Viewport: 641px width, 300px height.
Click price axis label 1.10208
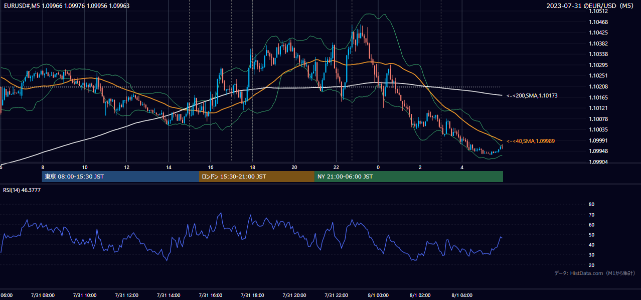598,87
